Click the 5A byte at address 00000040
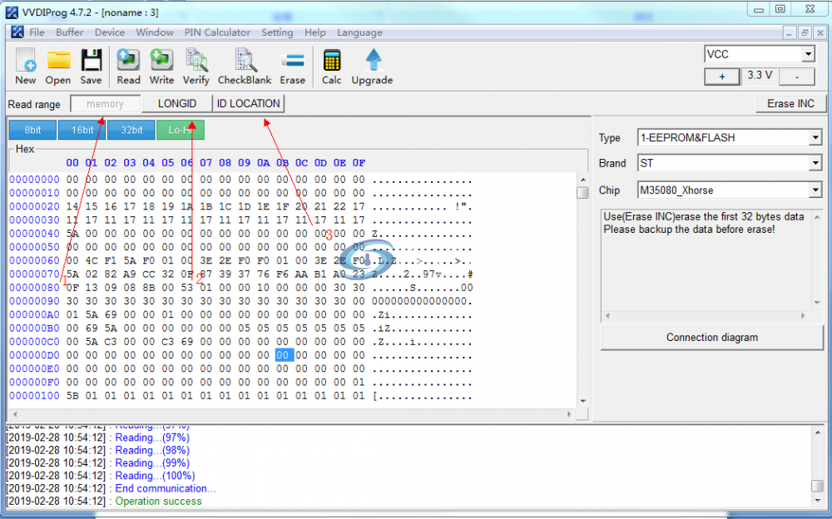 pyautogui.click(x=72, y=234)
